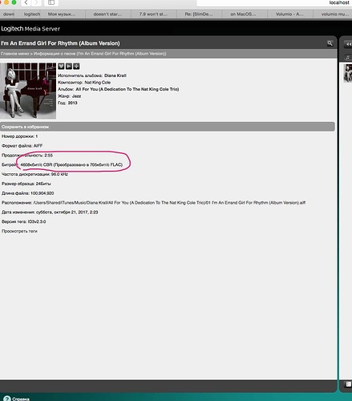The height and width of the screenshot is (401, 352).
Task: Click the Diana Krall album cover thumbnail
Action: (x=28, y=91)
